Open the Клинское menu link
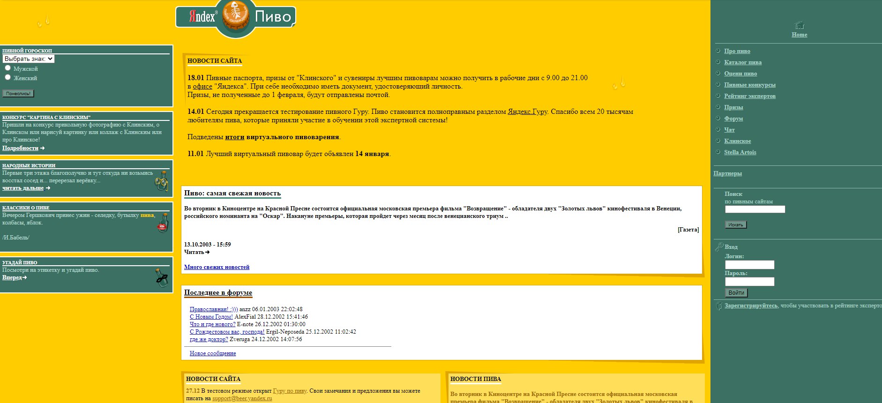Screen dimensions: 882x403 [x=738, y=141]
